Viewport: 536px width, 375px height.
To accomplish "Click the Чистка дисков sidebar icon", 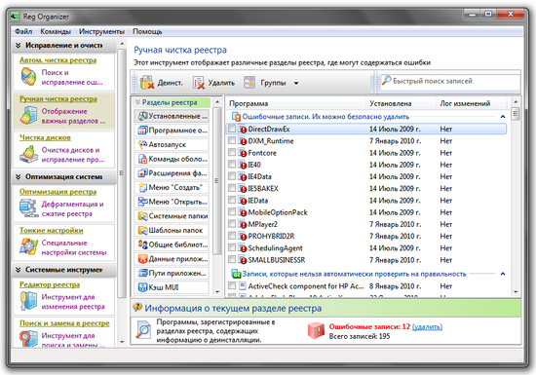I will (x=28, y=154).
